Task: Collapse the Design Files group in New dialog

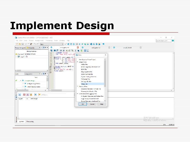Action: pos(78,62)
